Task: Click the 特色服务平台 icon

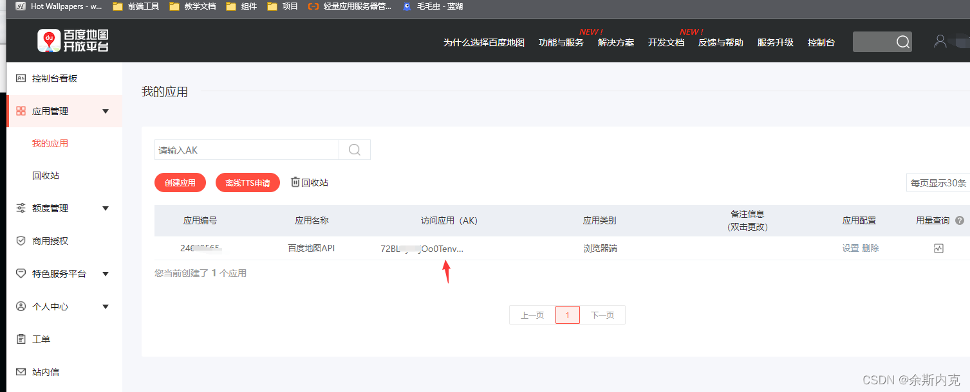Action: (x=21, y=274)
